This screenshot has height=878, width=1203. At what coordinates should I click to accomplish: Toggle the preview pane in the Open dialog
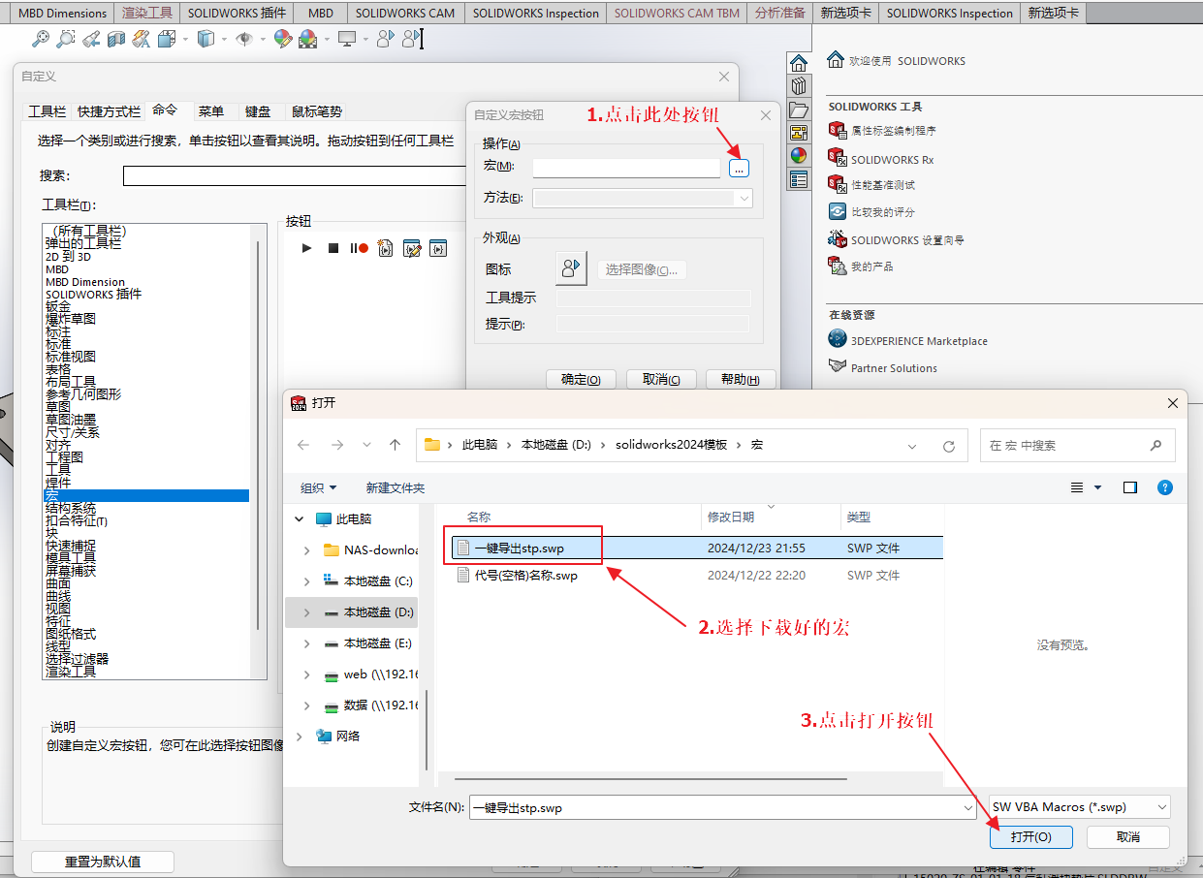pos(1130,487)
